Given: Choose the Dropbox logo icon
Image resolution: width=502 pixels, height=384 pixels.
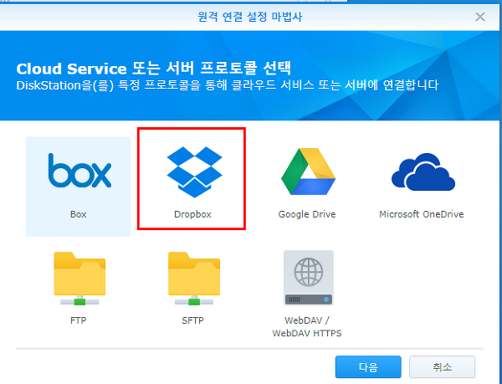Looking at the screenshot, I should [194, 172].
